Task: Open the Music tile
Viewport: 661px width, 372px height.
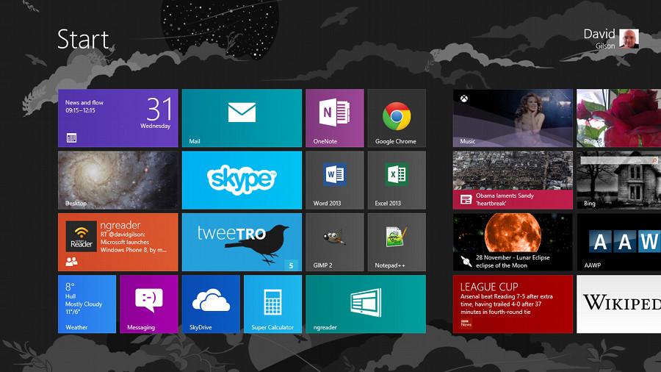Action: point(513,118)
